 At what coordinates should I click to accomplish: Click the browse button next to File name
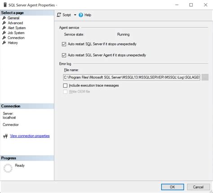[x=205, y=77]
